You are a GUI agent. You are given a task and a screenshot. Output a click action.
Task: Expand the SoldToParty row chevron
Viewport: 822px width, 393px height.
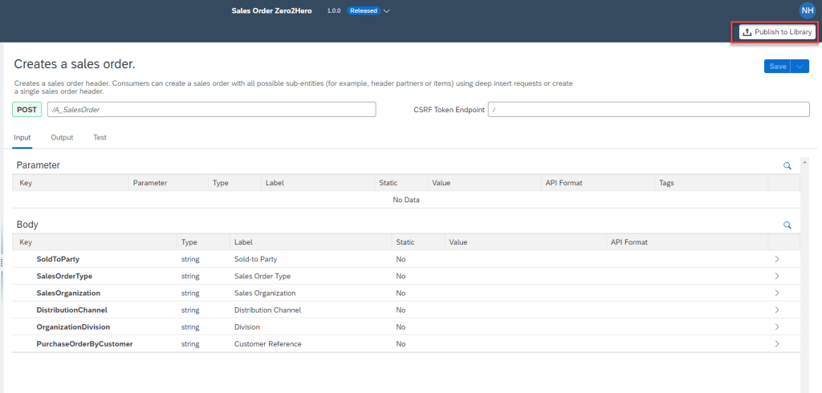click(777, 260)
